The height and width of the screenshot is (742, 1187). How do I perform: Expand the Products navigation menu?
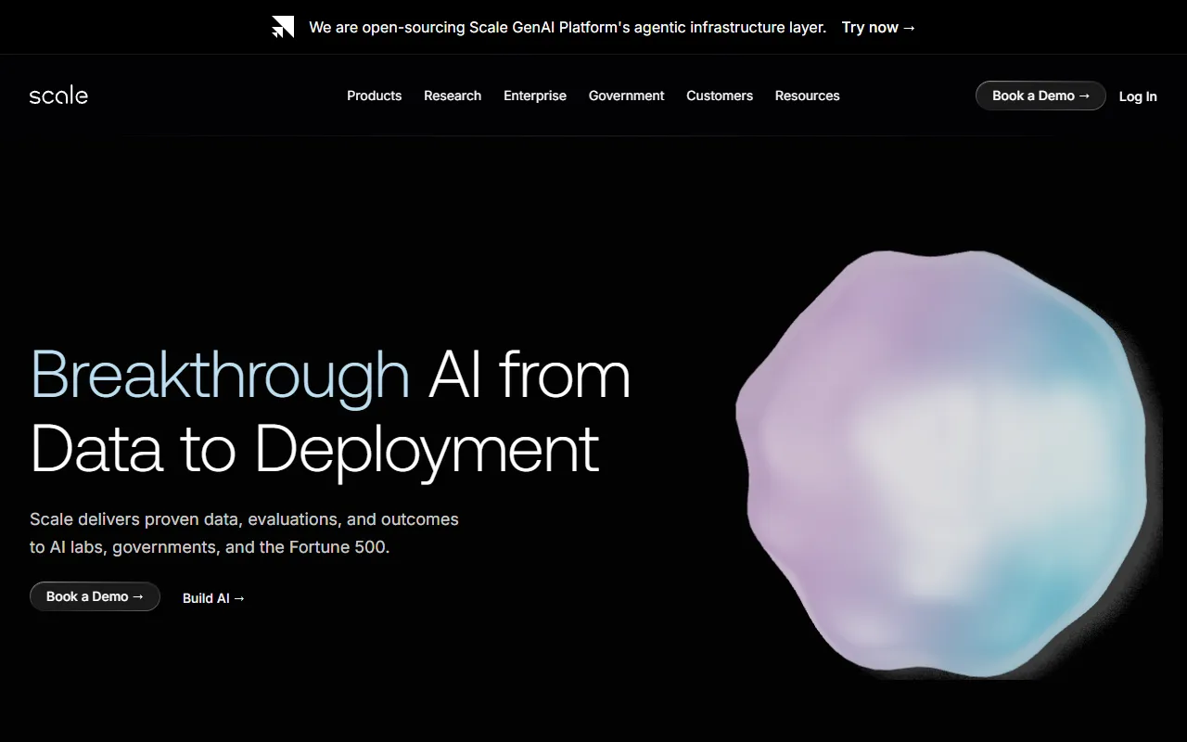pyautogui.click(x=374, y=96)
